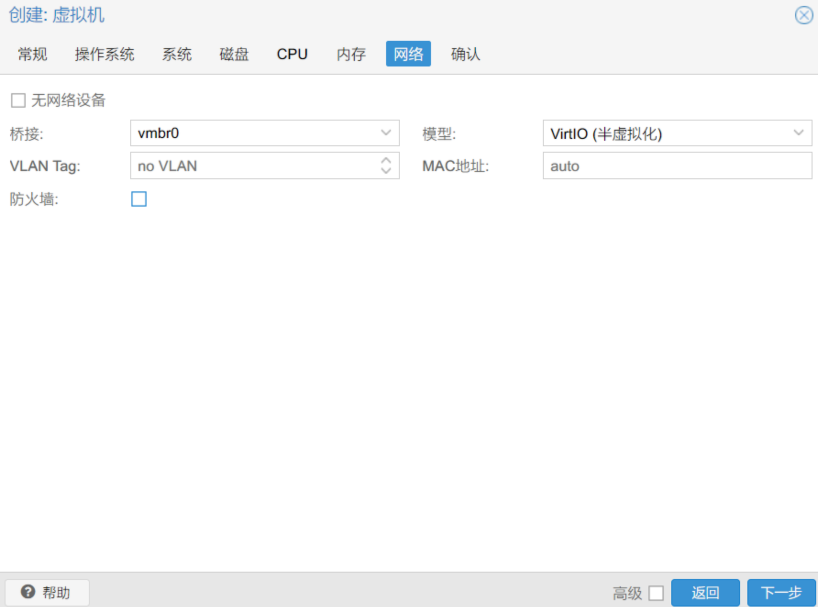Open the 内存 tab
Viewport: 818px width, 607px height.
click(x=351, y=54)
